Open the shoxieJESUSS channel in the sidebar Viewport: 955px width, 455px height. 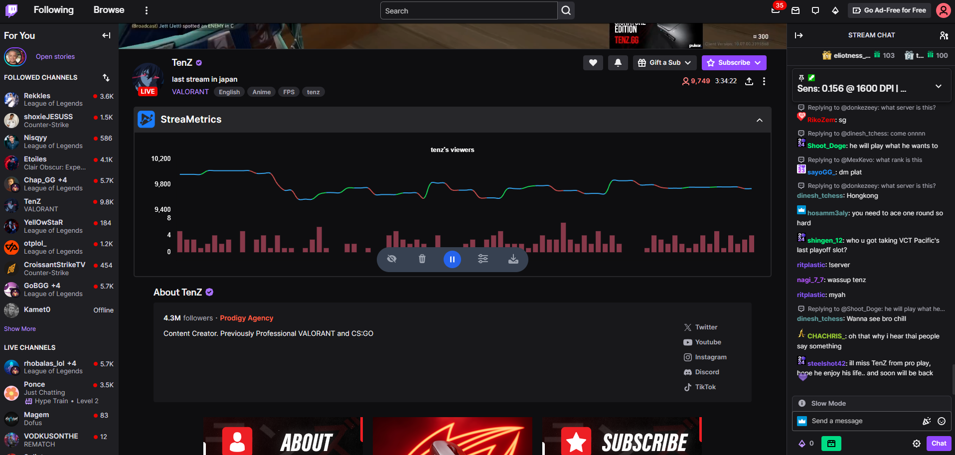(59, 121)
